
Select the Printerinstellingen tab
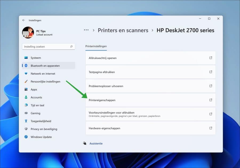coord(96,46)
